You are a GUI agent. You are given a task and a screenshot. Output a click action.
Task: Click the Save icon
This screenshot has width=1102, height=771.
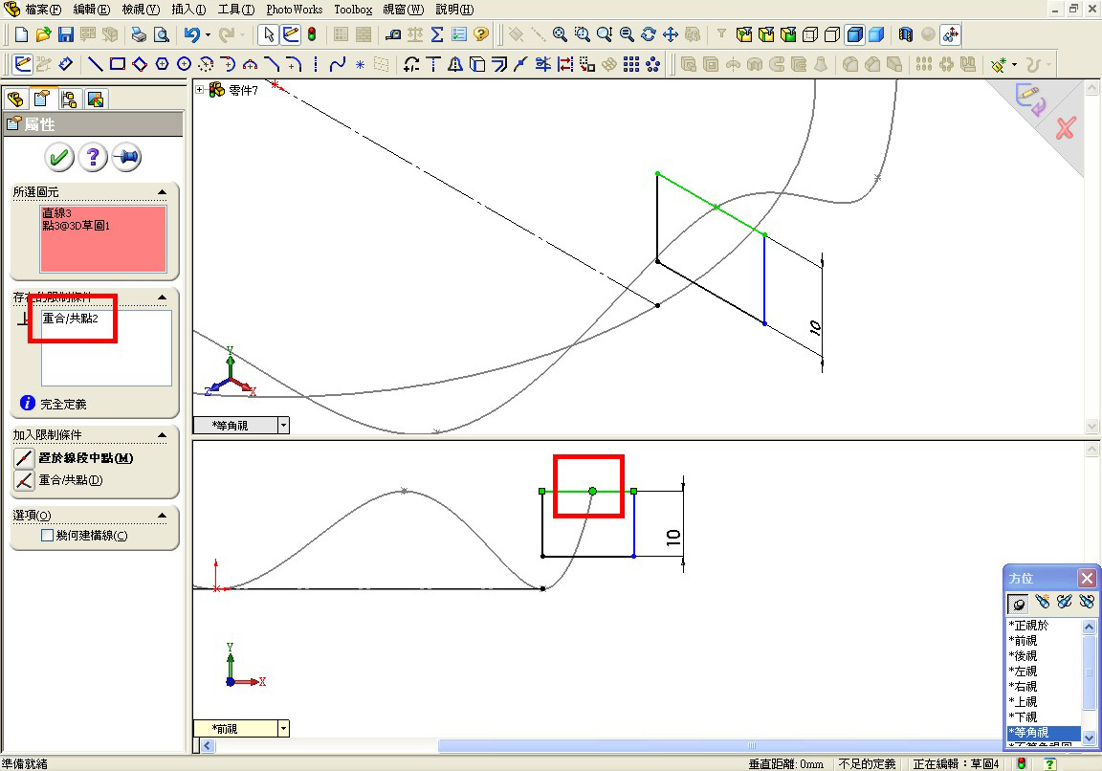coord(67,34)
